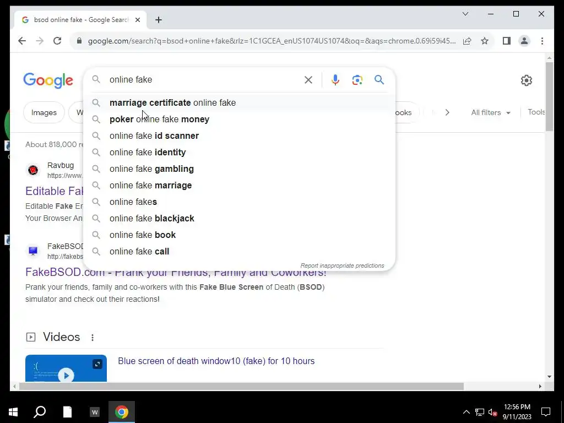The width and height of the screenshot is (564, 423).
Task: Click horizontal scrollbar right arrow
Action: coord(540,387)
